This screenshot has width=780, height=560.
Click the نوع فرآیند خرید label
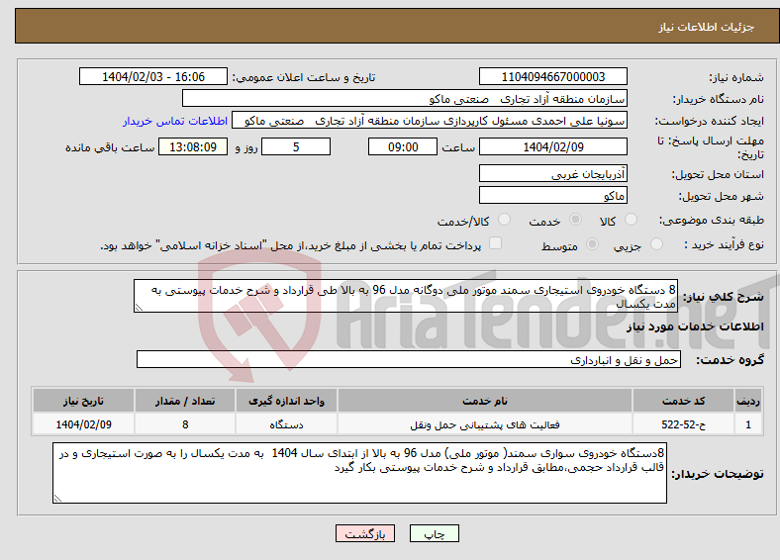click(x=725, y=244)
